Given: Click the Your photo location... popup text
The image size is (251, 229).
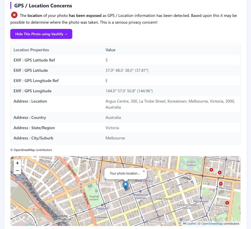Looking at the screenshot, I should (x=125, y=173).
